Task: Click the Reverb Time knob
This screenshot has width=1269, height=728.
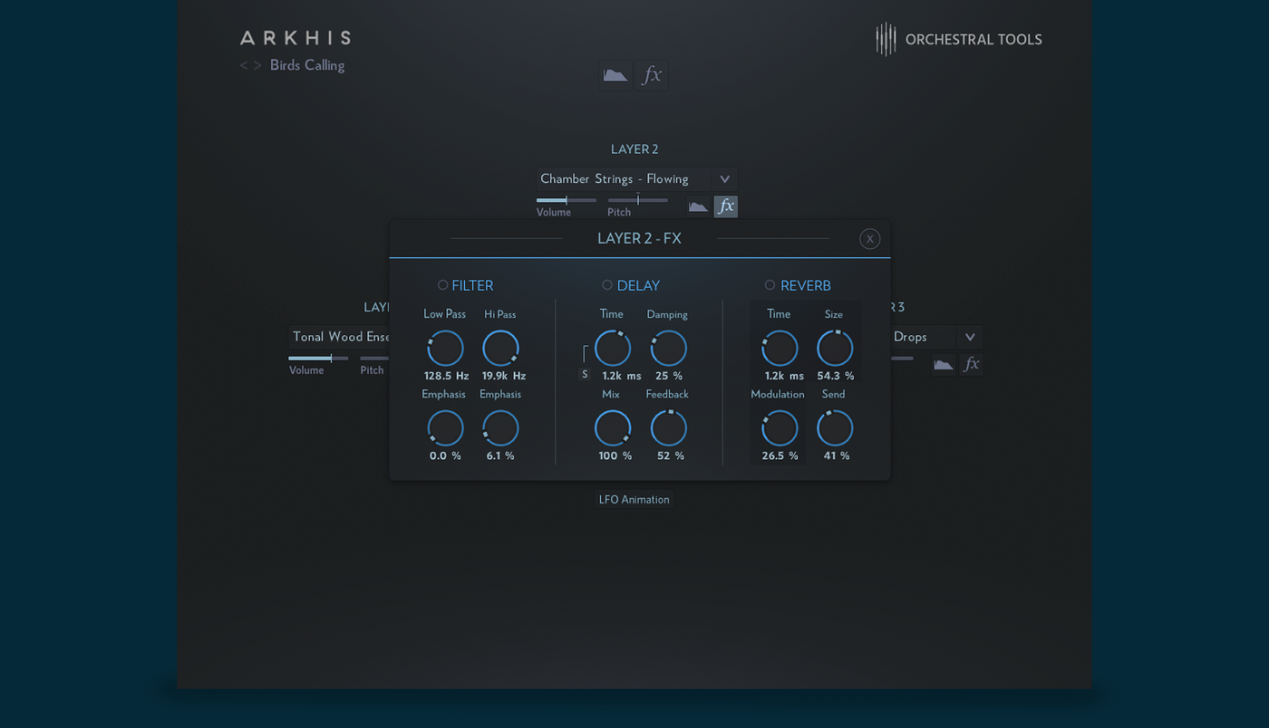Action: coord(780,349)
